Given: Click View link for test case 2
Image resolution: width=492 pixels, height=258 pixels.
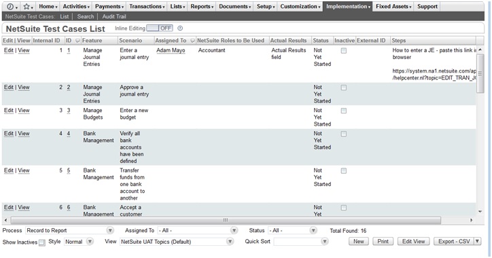Looking at the screenshot, I should (24, 88).
